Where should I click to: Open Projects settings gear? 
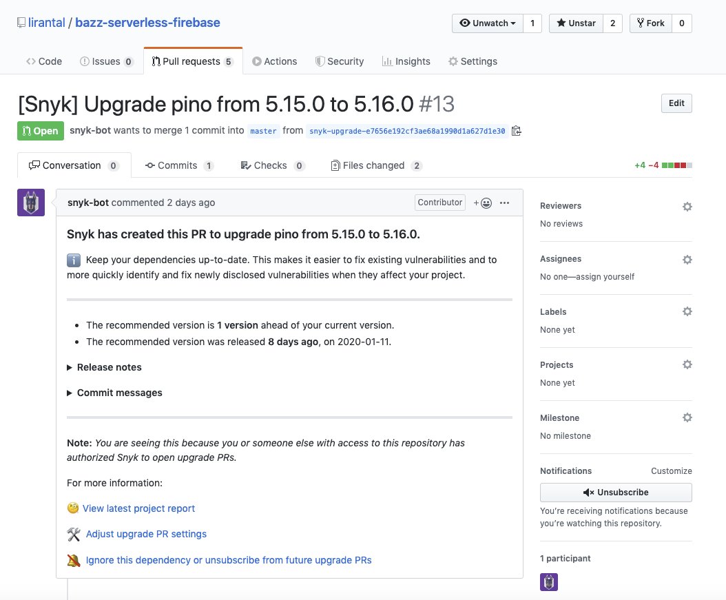[x=687, y=365]
